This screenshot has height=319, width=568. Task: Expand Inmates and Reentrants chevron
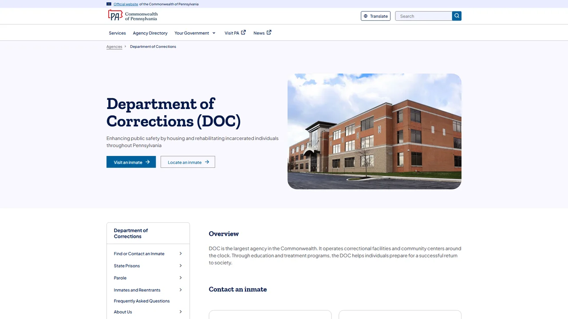(181, 290)
